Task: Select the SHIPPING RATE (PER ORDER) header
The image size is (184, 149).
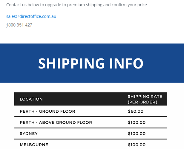Action: click(145, 99)
